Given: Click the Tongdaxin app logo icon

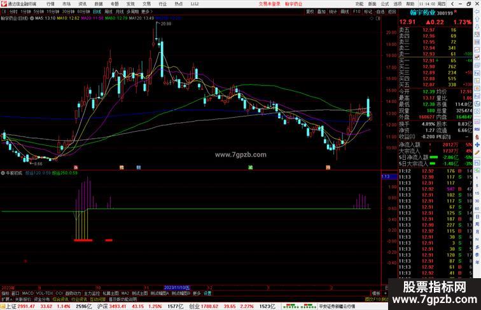Looking at the screenshot, I should click(4, 4).
